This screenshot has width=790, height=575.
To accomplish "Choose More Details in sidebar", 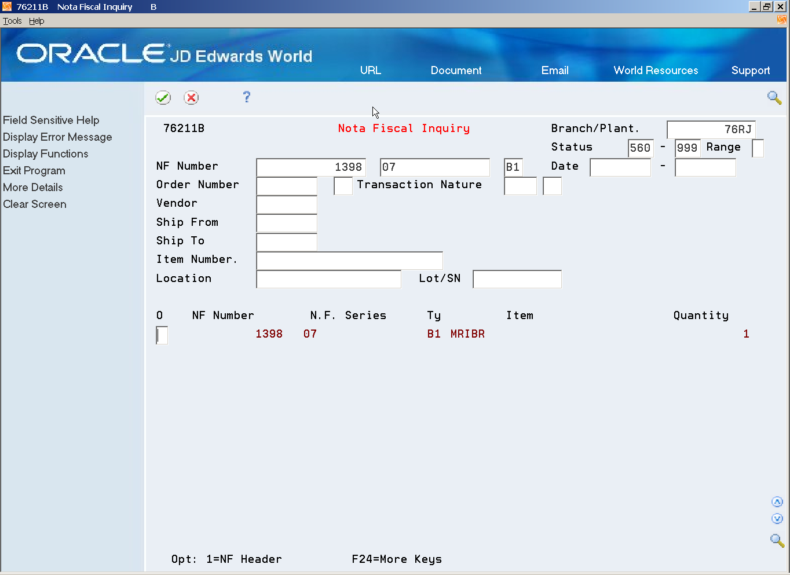I will 33,187.
